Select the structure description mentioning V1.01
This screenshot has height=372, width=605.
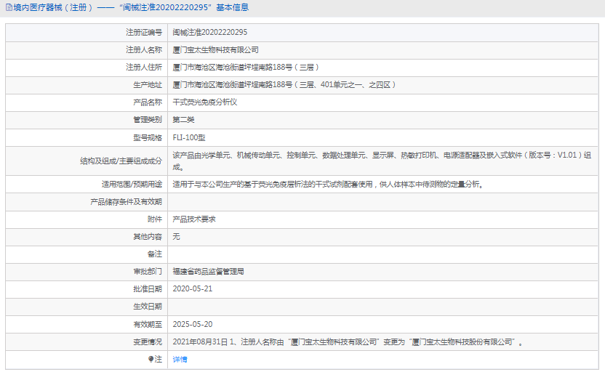click(382, 161)
